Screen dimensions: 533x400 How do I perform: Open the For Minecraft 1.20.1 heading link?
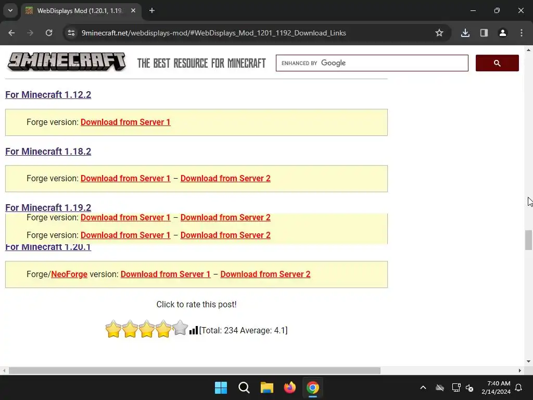tap(48, 247)
